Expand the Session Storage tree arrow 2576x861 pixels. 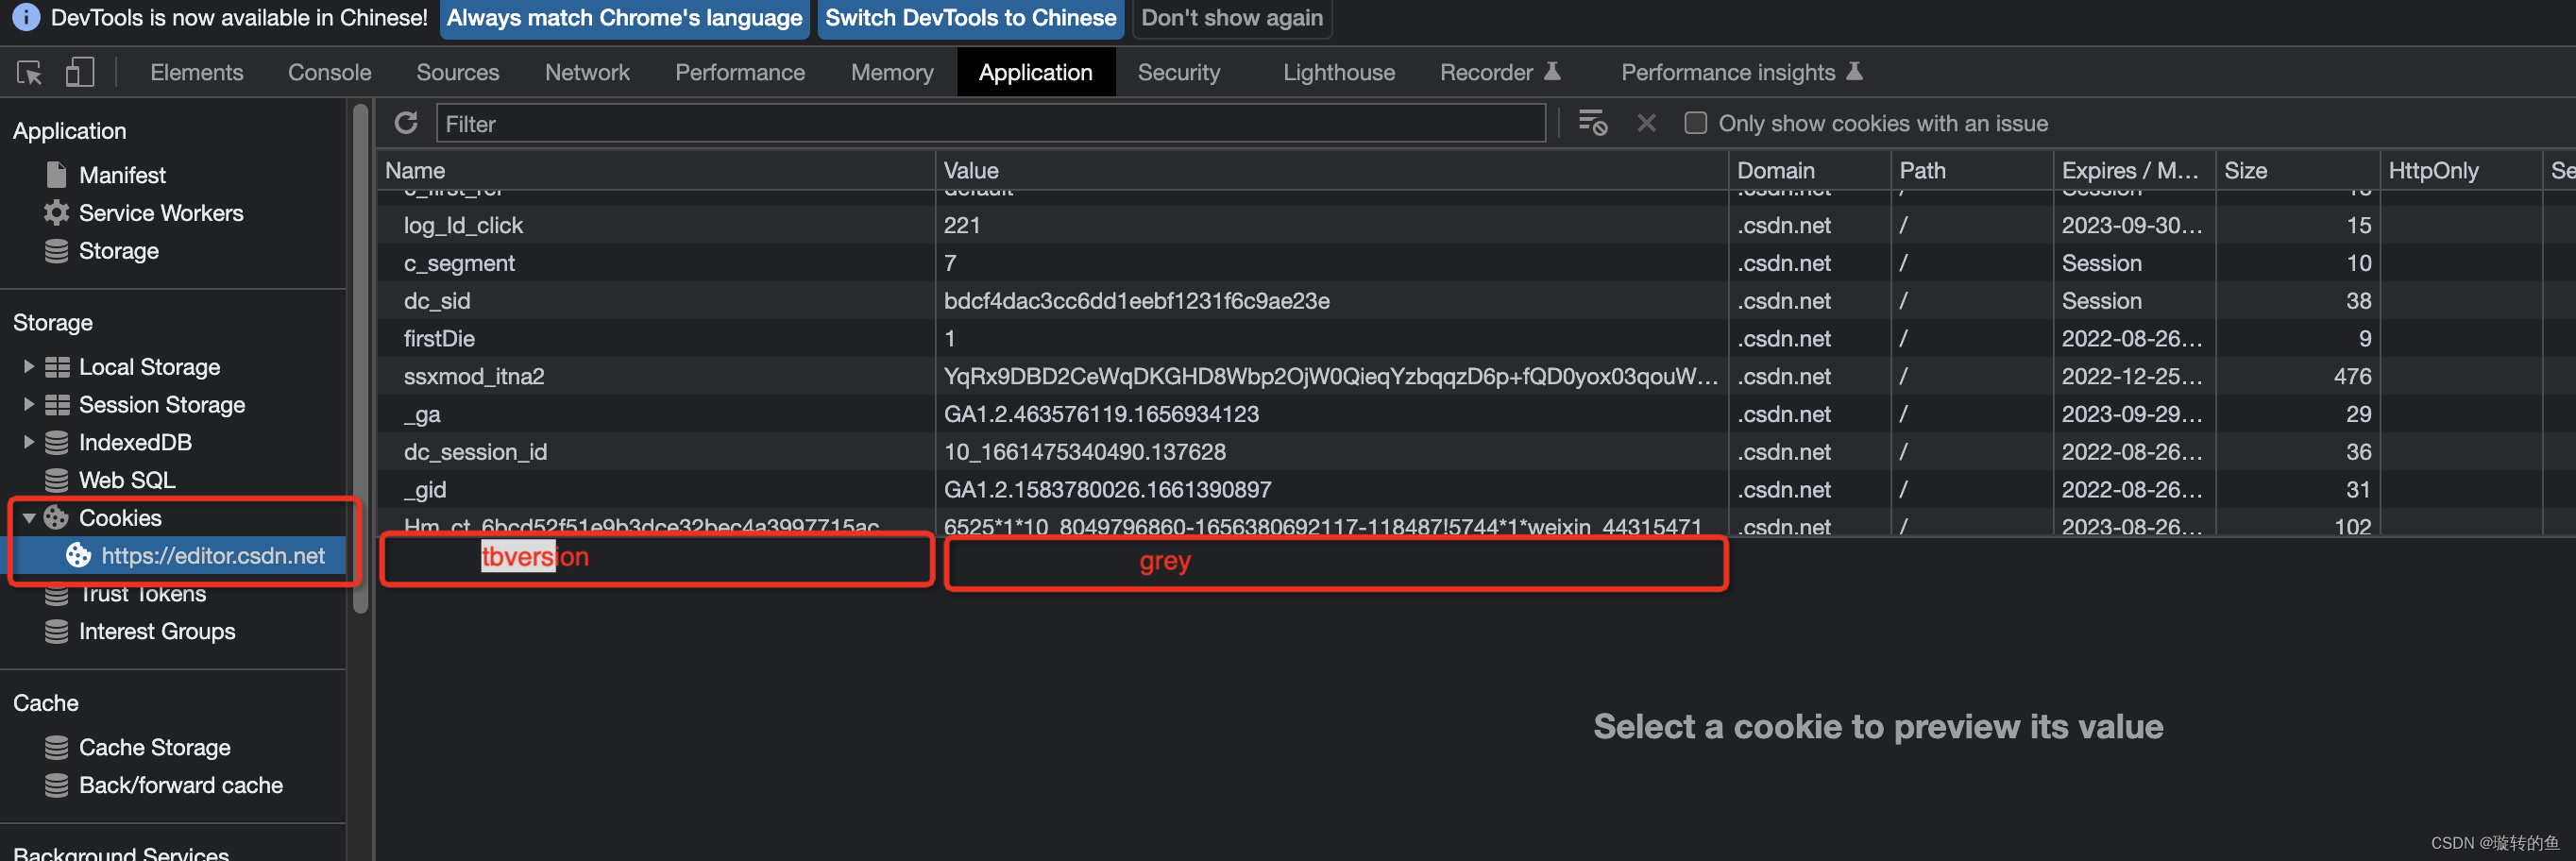pos(28,405)
